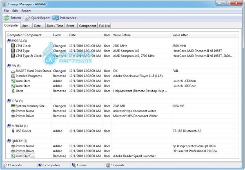Sort by Computer / Component column header
Image resolution: width=245 pixels, height=170 pixels.
(x=29, y=35)
